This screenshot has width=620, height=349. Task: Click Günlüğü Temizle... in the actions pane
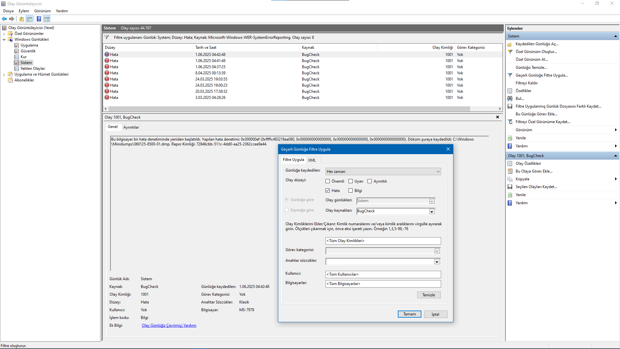(531, 68)
